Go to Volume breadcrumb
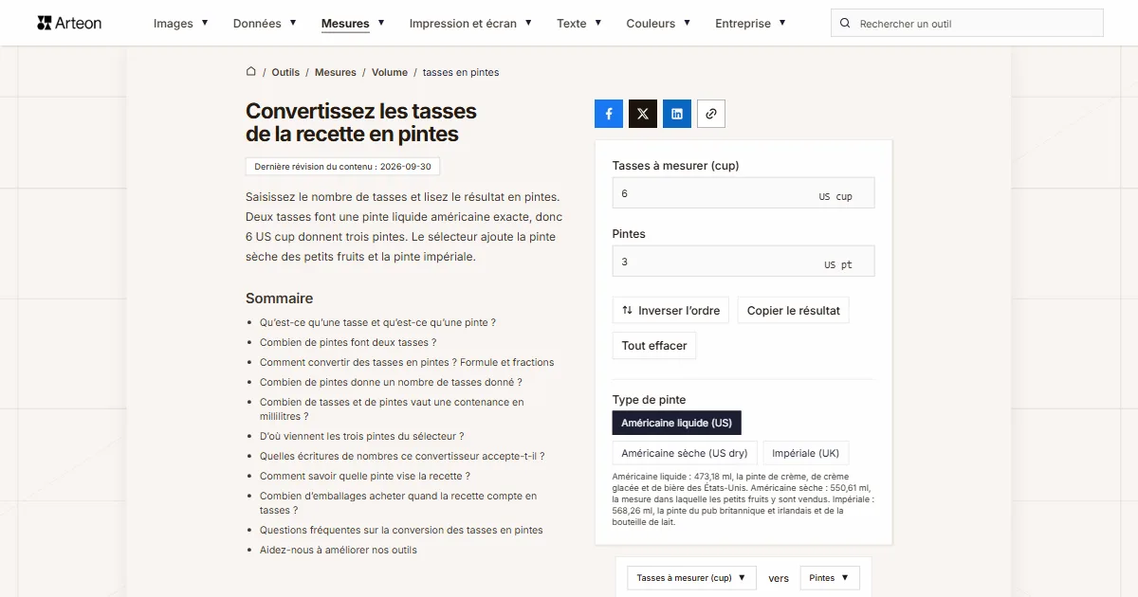Screen dimensions: 1138x597 390,72
